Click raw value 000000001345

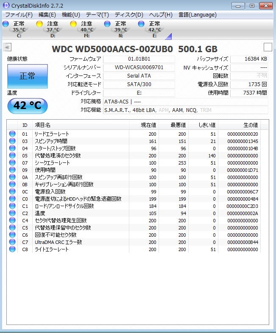coord(243,141)
